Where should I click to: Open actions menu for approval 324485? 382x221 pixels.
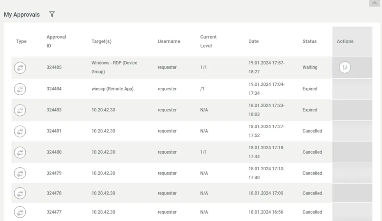[345, 67]
